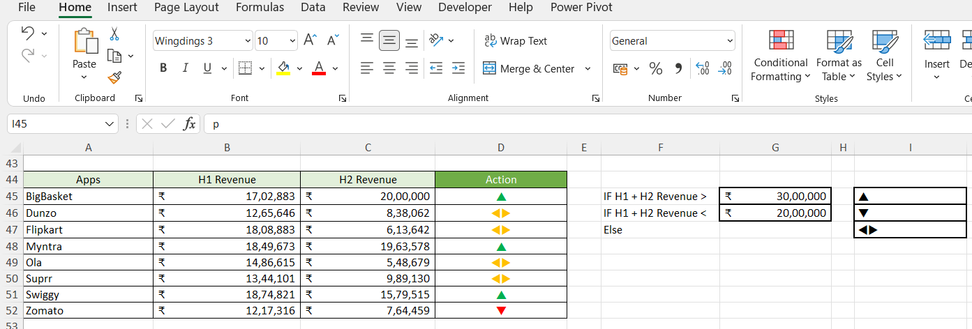Switch to the Data tab

[313, 8]
